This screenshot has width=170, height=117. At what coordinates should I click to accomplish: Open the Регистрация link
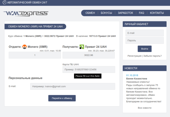134,56
